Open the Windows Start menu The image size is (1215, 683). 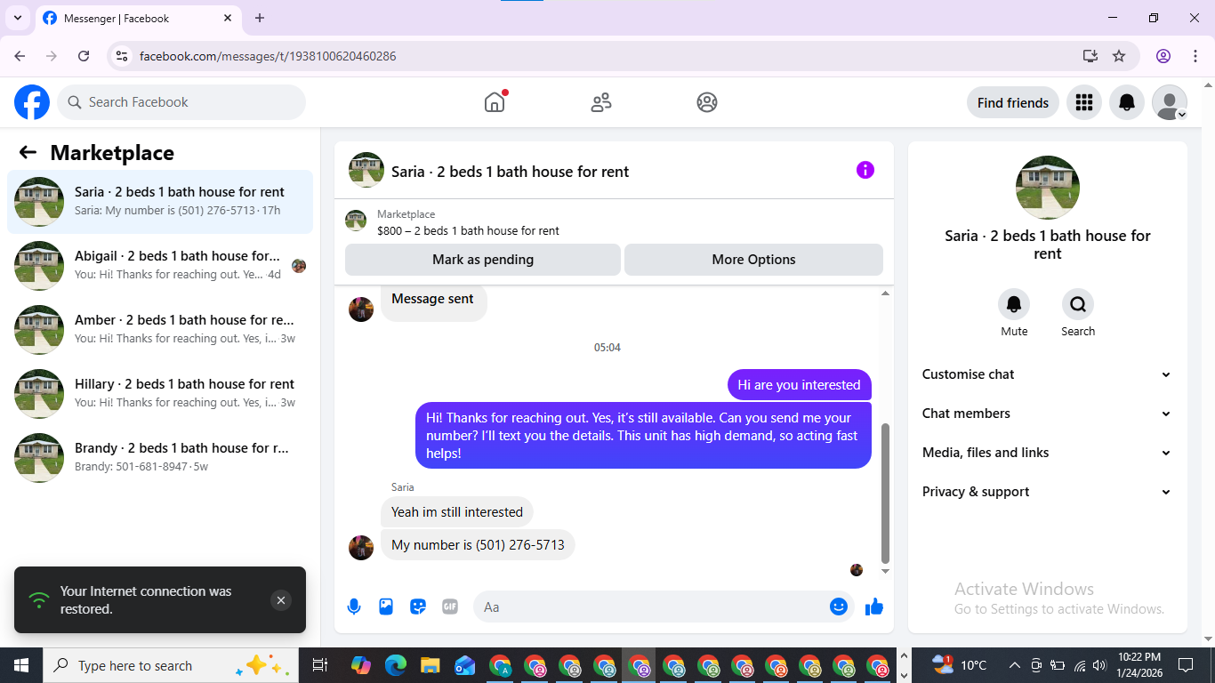(21, 665)
